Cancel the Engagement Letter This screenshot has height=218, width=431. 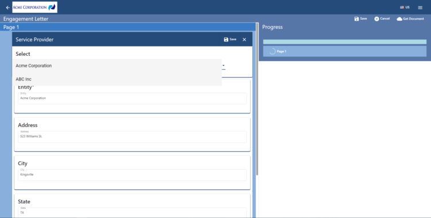[382, 19]
